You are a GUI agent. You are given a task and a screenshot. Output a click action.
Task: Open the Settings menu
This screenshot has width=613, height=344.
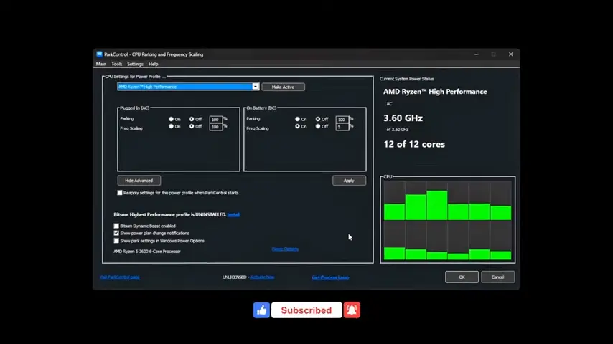point(135,64)
